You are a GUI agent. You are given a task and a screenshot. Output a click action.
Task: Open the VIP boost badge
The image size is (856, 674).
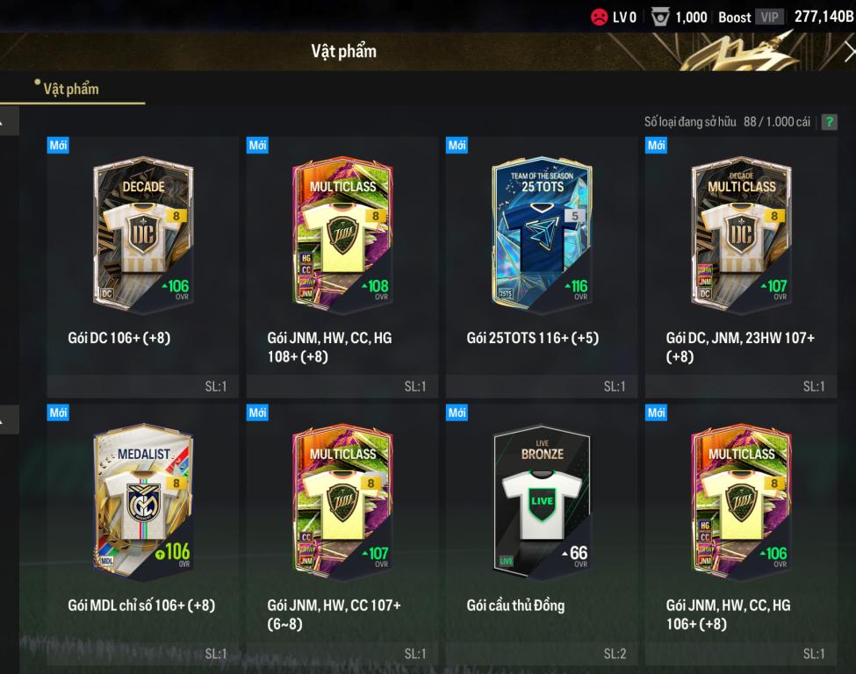coord(770,17)
